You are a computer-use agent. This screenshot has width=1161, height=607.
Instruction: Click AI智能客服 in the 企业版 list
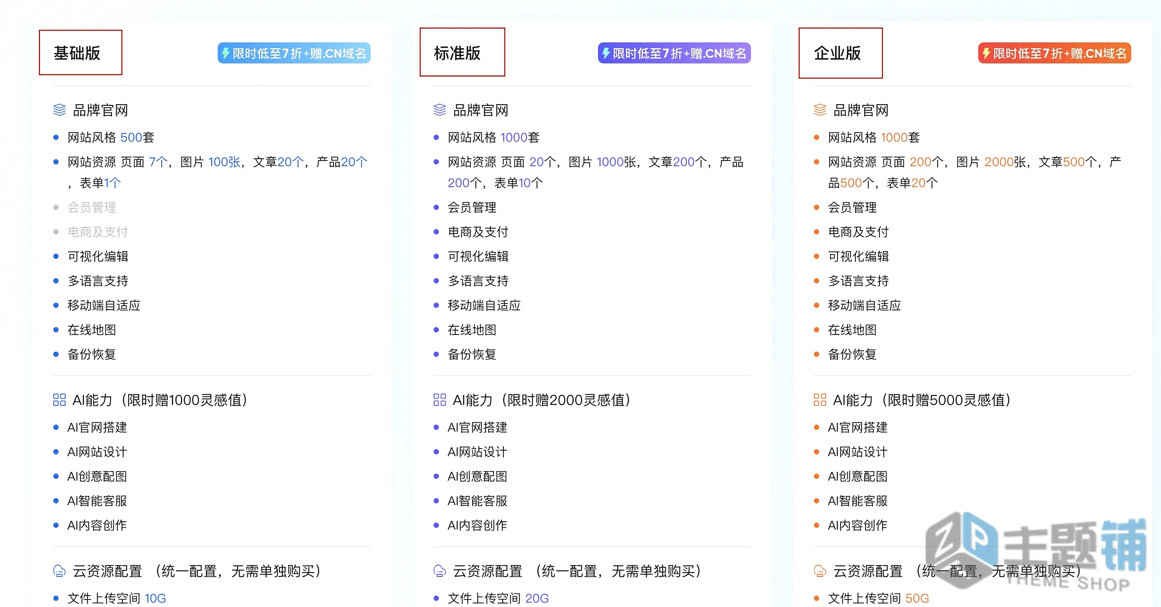pyautogui.click(x=858, y=501)
